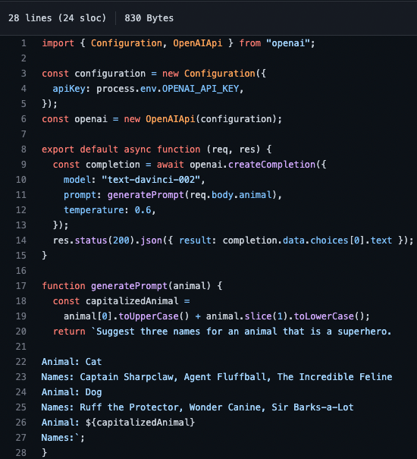Click the "import" keyword on line 1

point(58,43)
